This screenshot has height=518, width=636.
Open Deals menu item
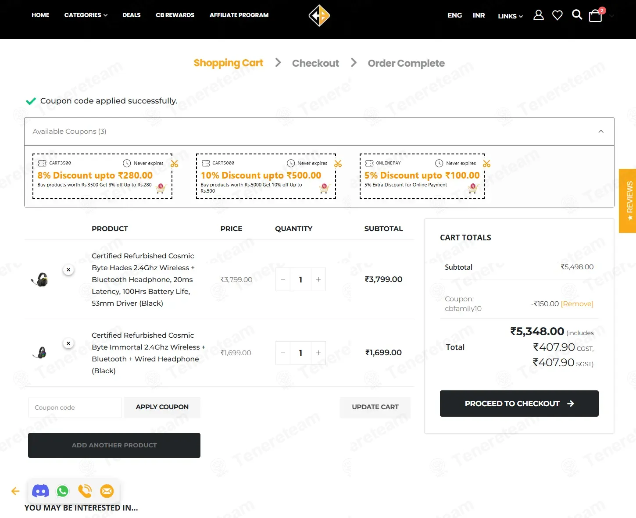pos(132,15)
